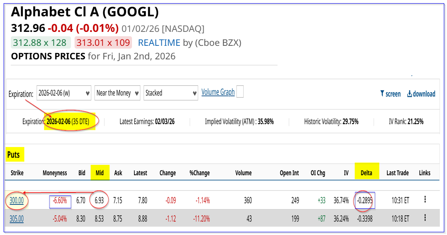Click the download icon
Viewport: 447px width, 235px height.
(x=410, y=94)
